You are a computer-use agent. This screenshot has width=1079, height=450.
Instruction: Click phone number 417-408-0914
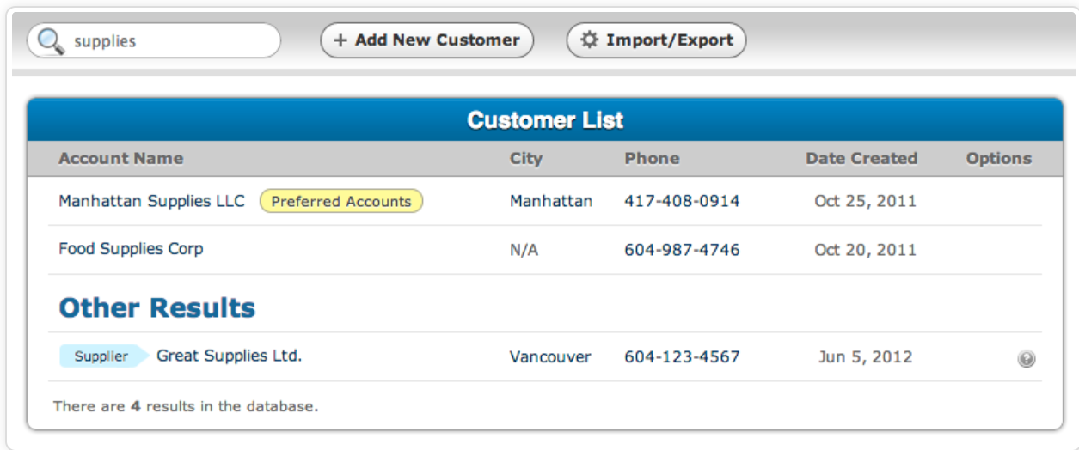pyautogui.click(x=682, y=202)
